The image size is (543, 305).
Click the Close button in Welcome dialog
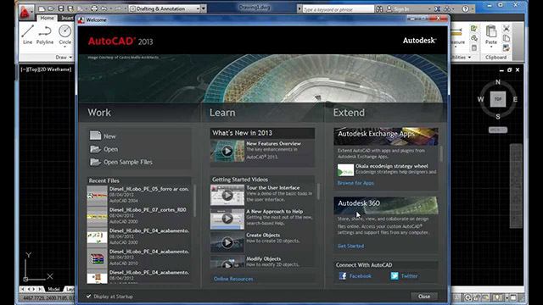[424, 297]
